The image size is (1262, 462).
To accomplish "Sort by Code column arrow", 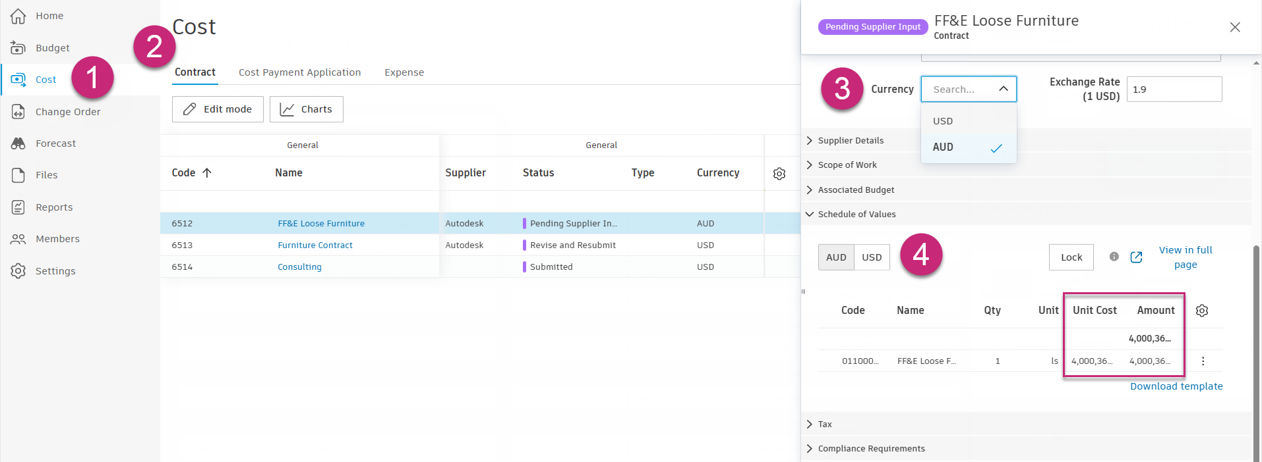I will pyautogui.click(x=207, y=172).
